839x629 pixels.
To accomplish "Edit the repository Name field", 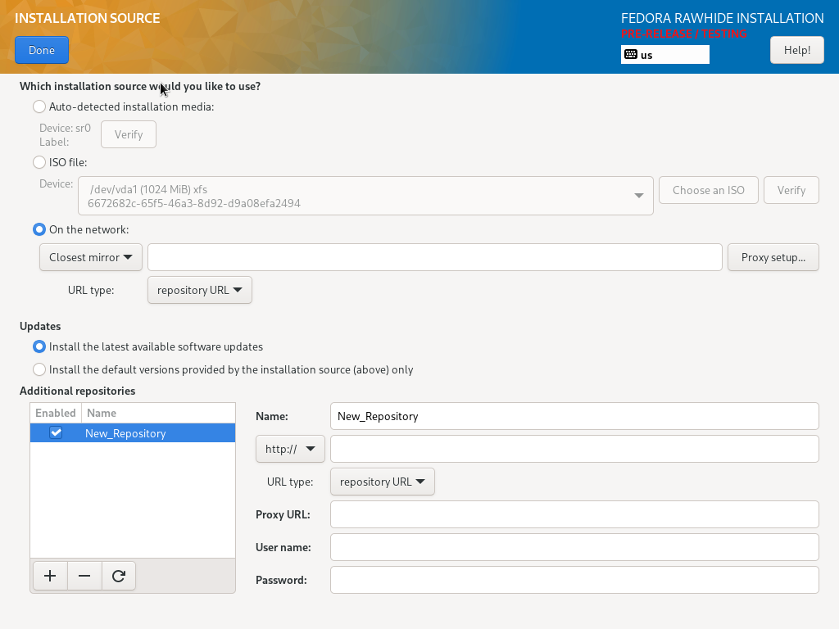I will click(x=574, y=416).
